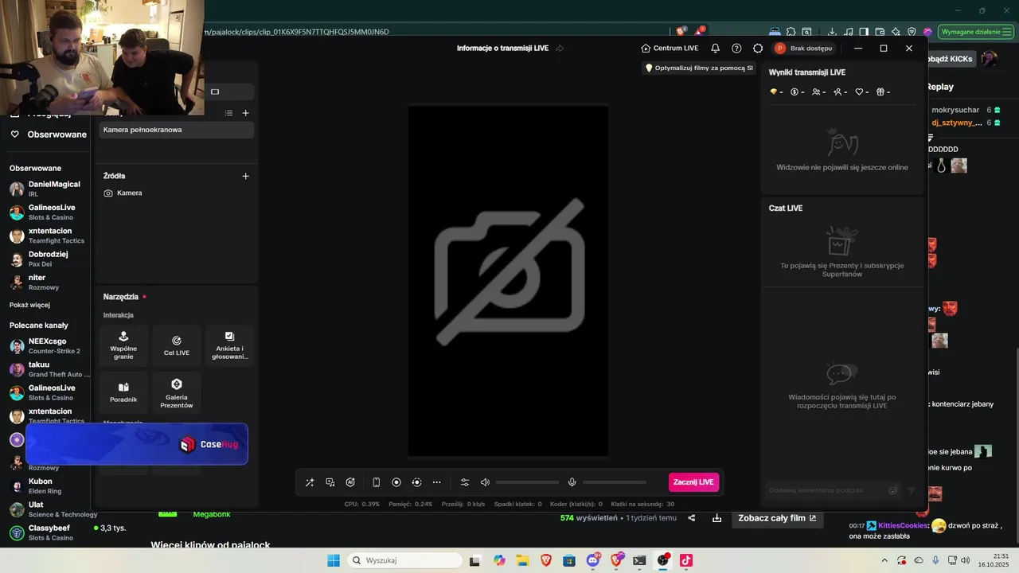Download the clip with download icon
Image resolution: width=1019 pixels, height=573 pixels.
716,518
